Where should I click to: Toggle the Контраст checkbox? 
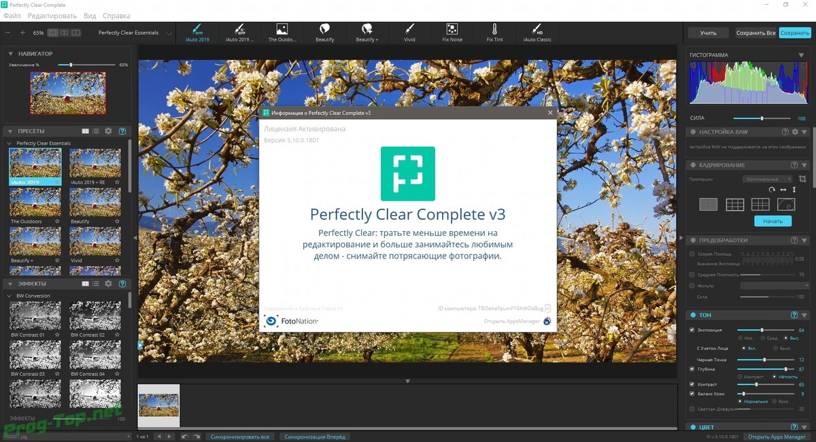click(692, 384)
